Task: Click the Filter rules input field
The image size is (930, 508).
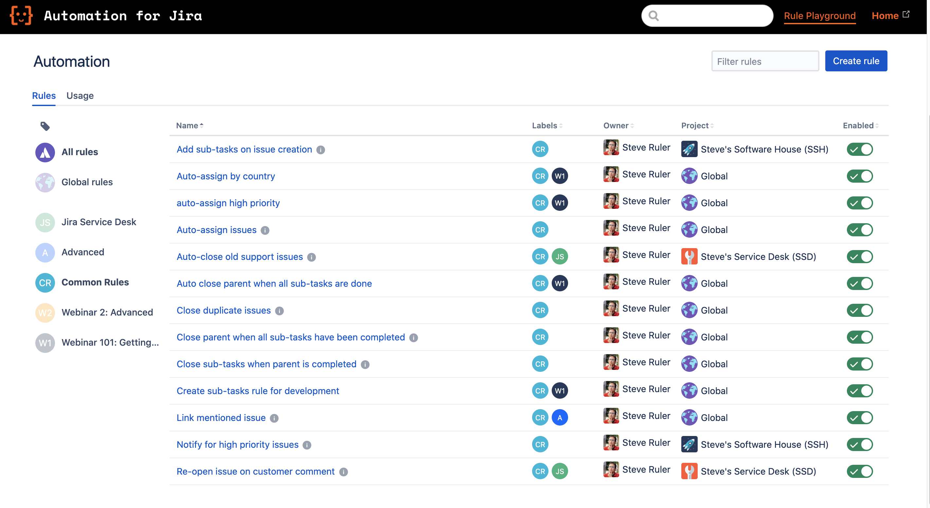Action: tap(765, 62)
